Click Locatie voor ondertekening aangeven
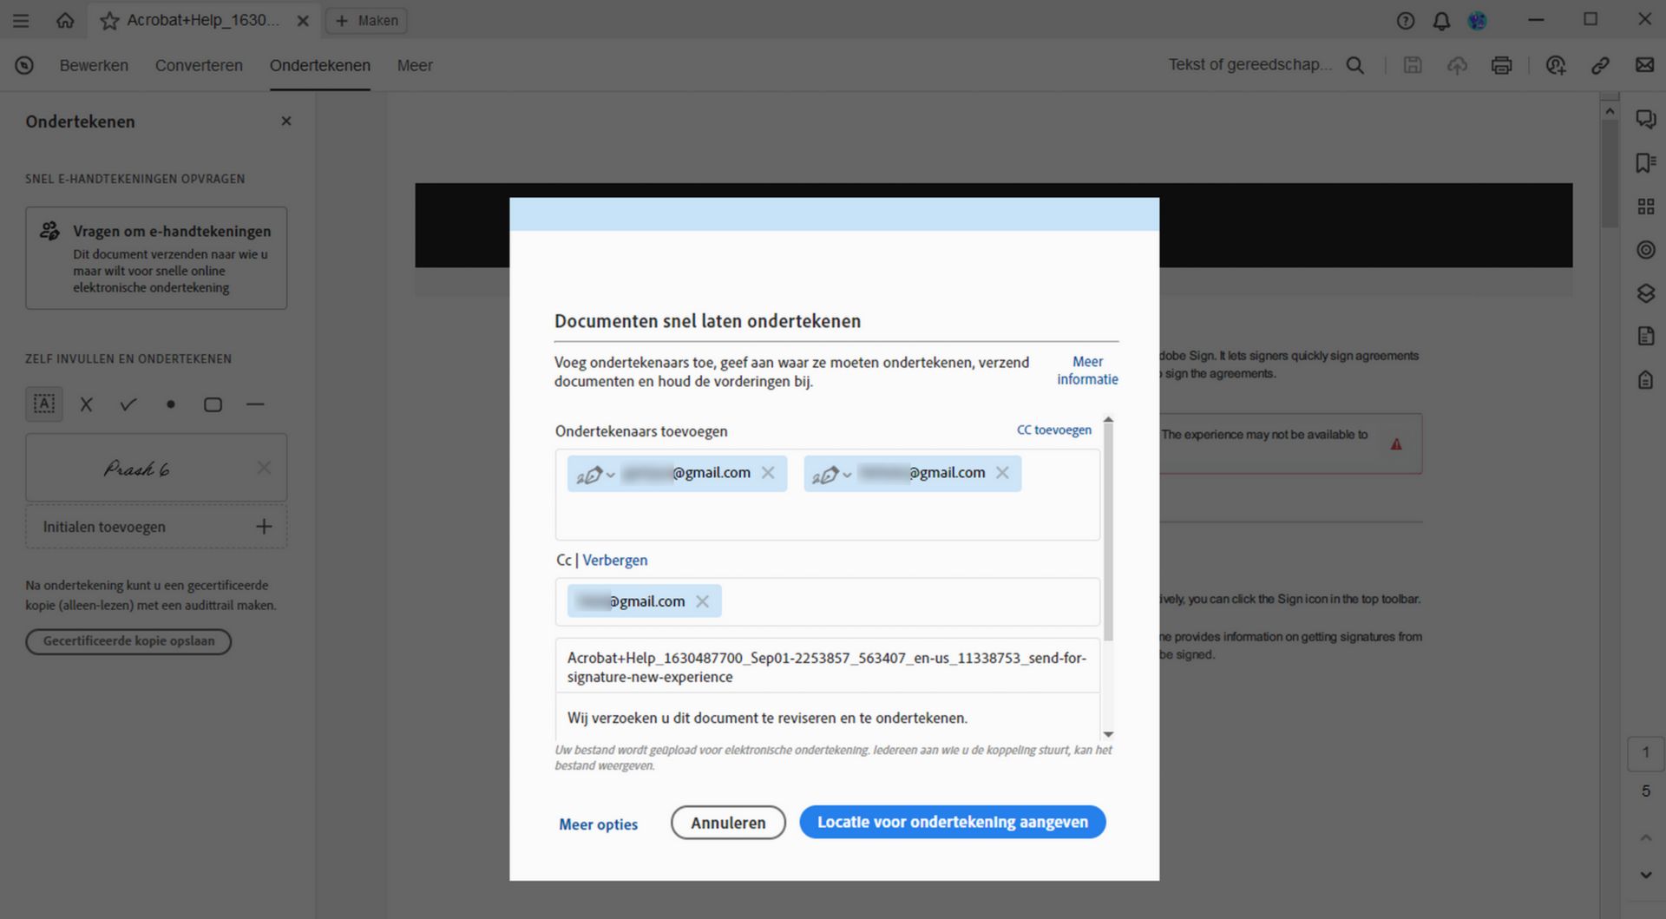 point(952,822)
